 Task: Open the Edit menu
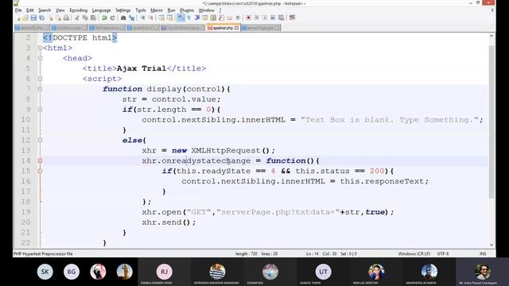30,10
